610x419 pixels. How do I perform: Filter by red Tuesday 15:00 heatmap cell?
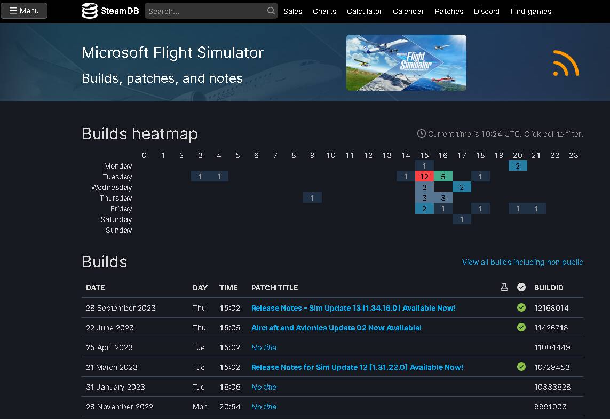click(x=424, y=177)
